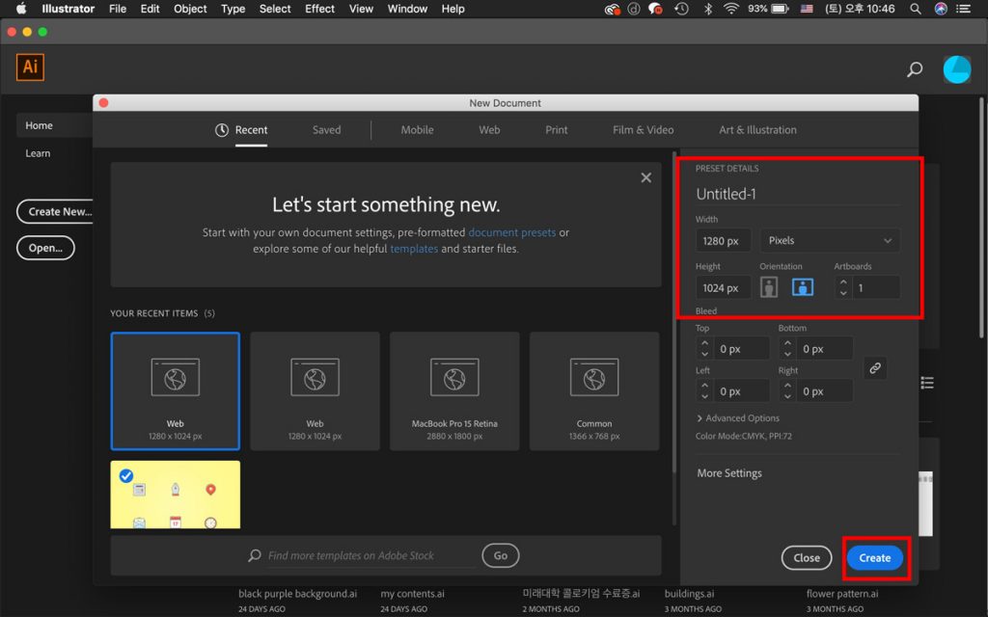
Task: Open the Window menu
Action: click(407, 9)
